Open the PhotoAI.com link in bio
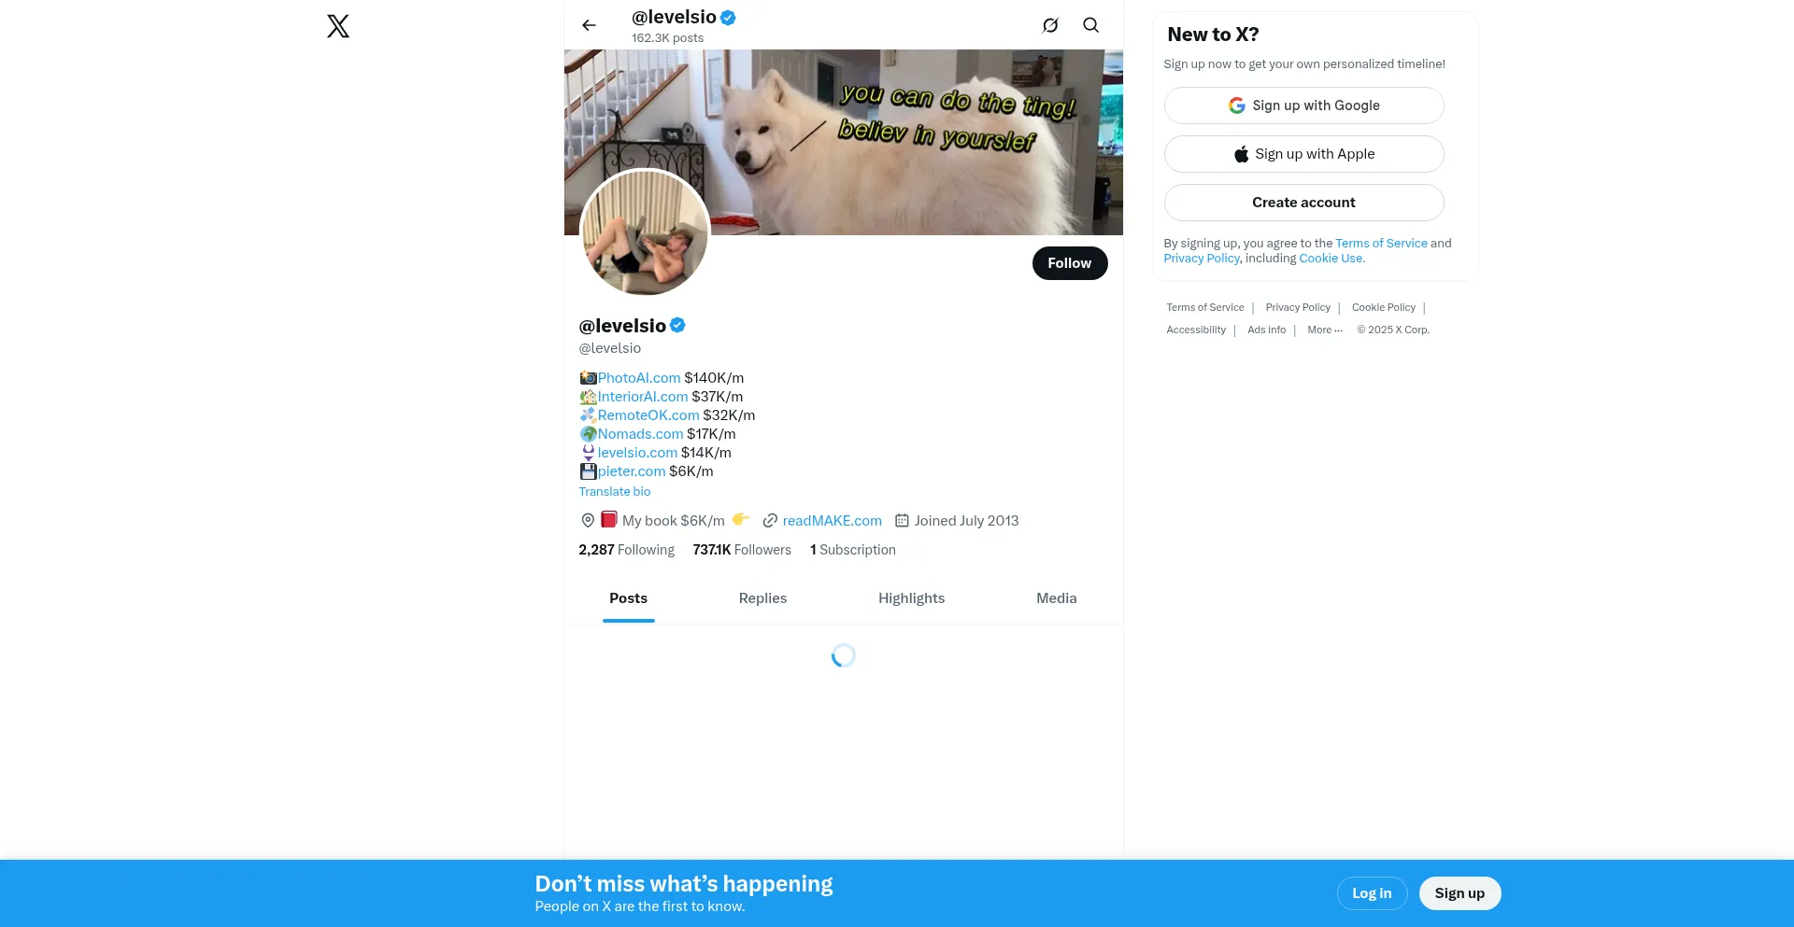The height and width of the screenshot is (927, 1794). (x=639, y=378)
